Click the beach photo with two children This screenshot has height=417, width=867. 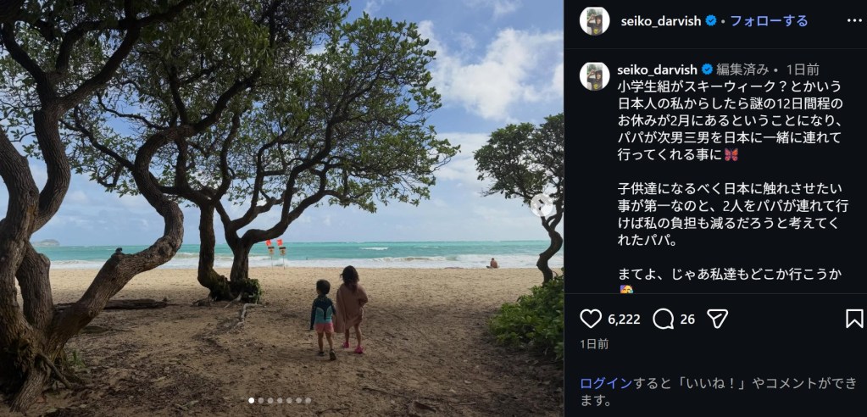point(281,208)
